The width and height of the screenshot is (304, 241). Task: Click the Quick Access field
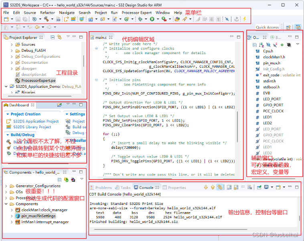(268, 27)
